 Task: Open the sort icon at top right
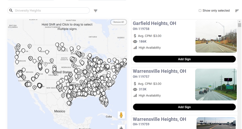[237, 11]
